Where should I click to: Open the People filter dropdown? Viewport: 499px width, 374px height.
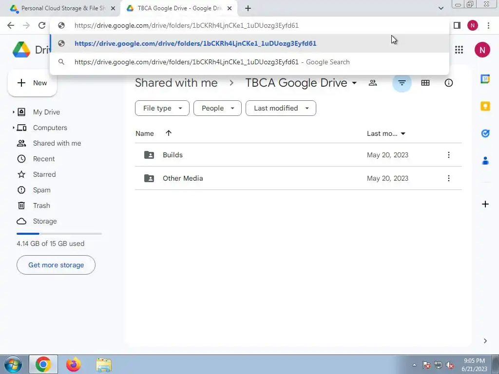tap(217, 108)
